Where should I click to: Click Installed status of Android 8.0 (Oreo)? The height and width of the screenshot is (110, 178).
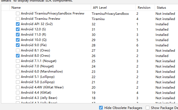click(162, 56)
